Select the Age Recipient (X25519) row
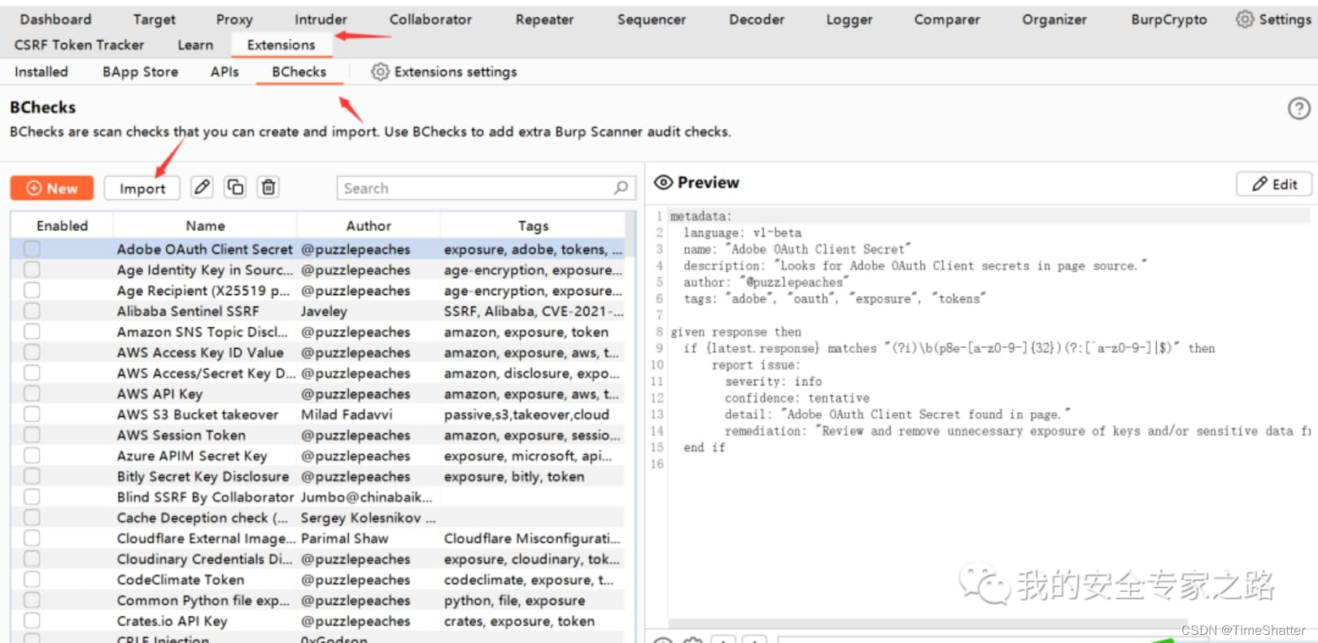 pos(317,290)
